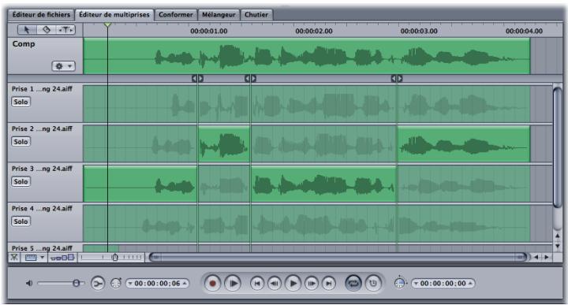Increase the 00:00:00:00 timecode with up arrow

point(470,283)
